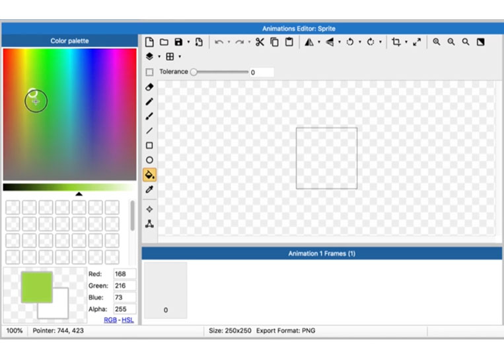Click the green foreground color swatch
Viewport: 504px width, 358px height.
36,287
